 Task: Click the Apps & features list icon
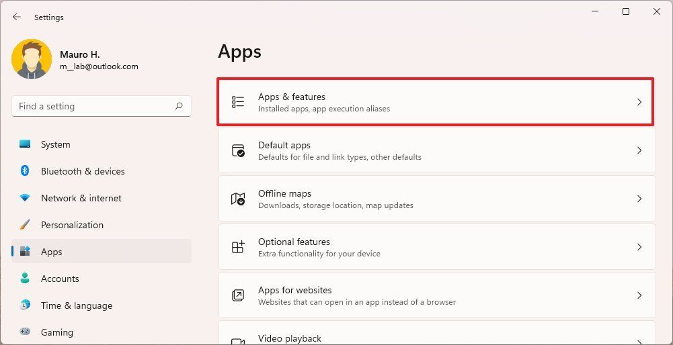tap(238, 102)
